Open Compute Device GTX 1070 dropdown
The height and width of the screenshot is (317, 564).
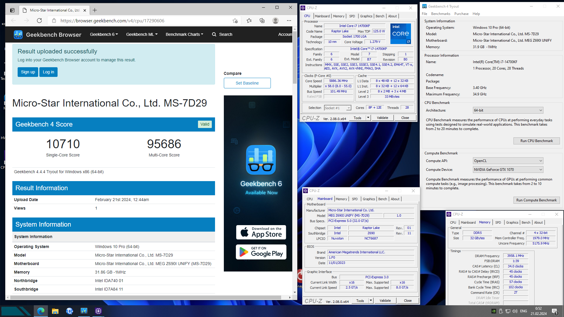click(508, 170)
